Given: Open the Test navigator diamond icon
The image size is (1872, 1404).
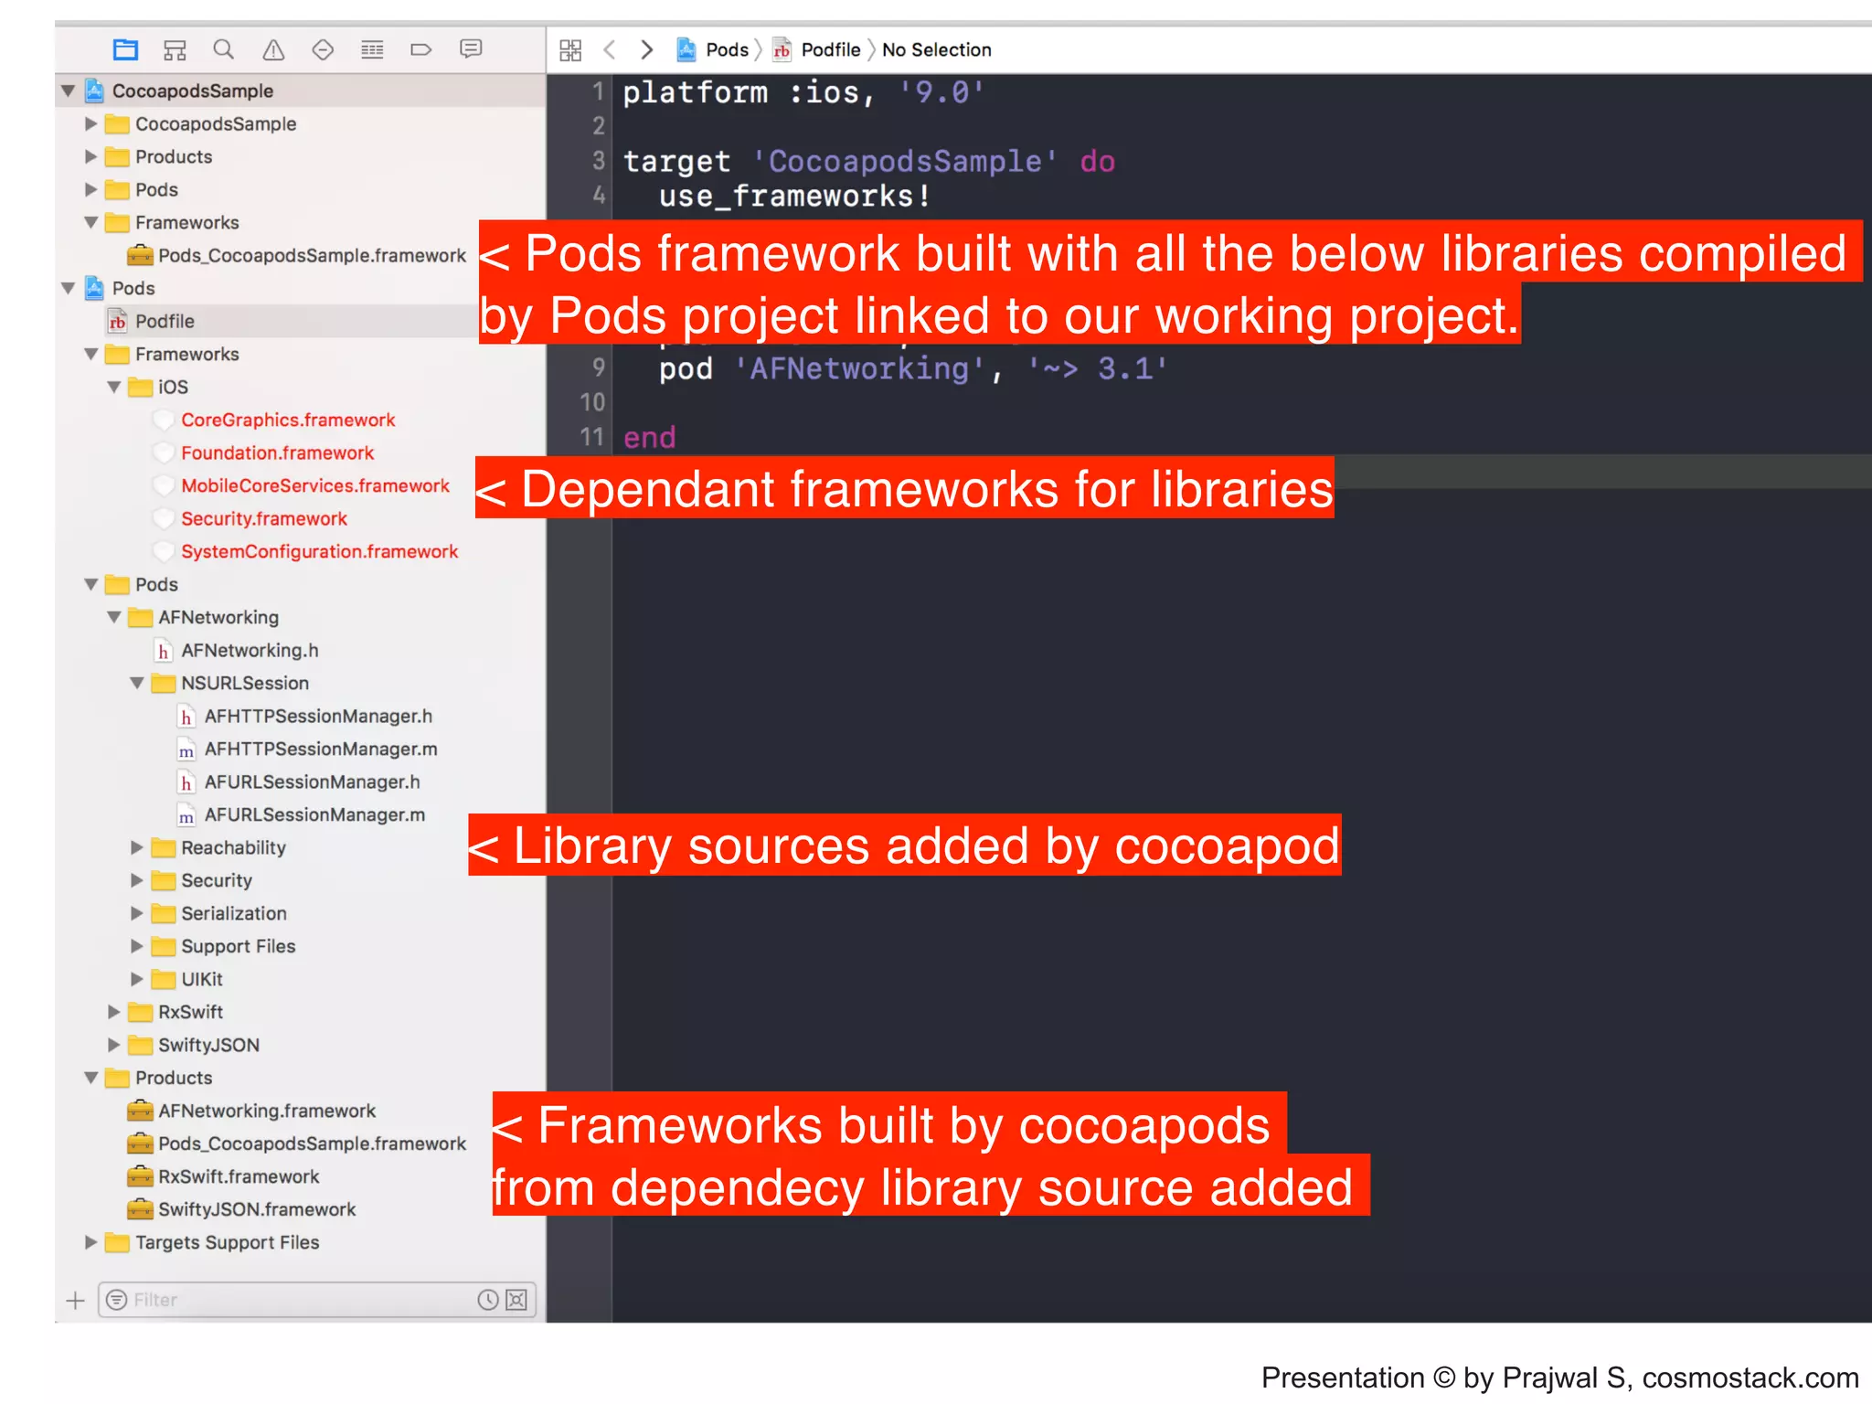Looking at the screenshot, I should point(323,49).
